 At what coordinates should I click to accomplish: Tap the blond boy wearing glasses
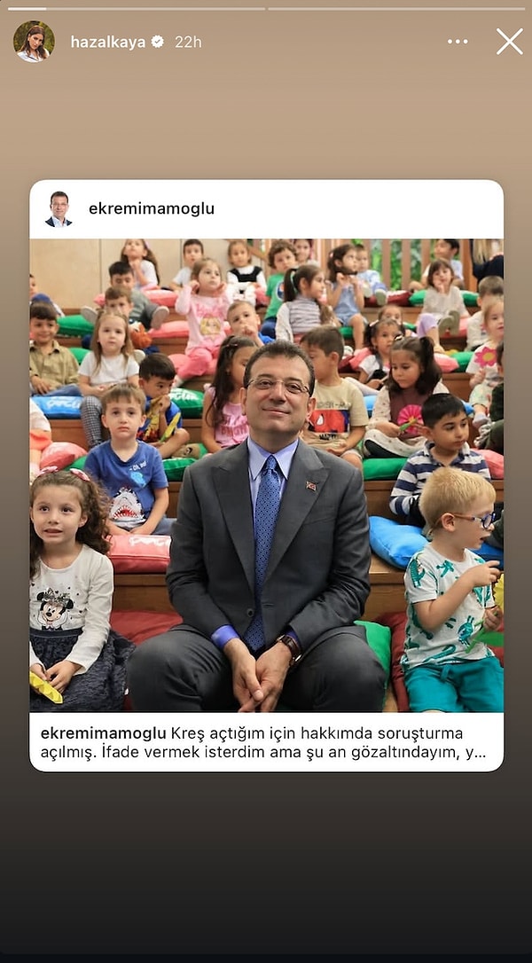pos(455,590)
